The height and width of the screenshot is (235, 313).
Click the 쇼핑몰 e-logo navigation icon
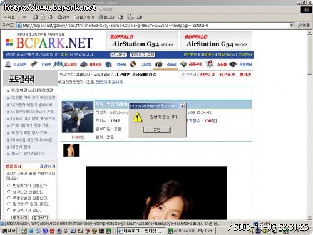pyautogui.click(x=210, y=64)
